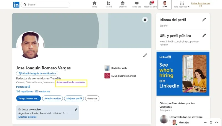Go to Inicio home tab
This screenshot has width=222, height=126.
94,4
